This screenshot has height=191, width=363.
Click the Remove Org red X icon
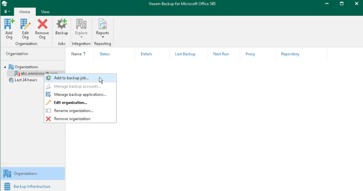pos(42,24)
